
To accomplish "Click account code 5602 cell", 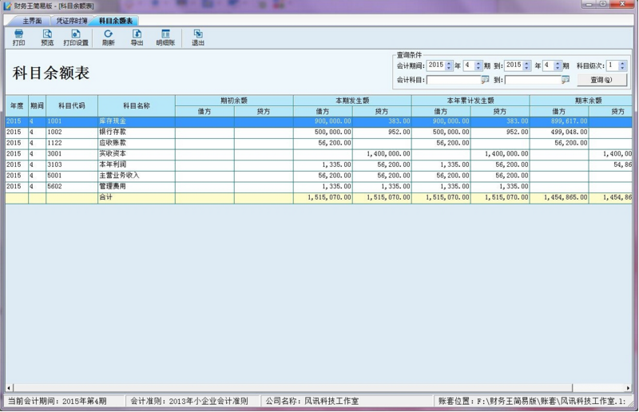I will point(72,186).
